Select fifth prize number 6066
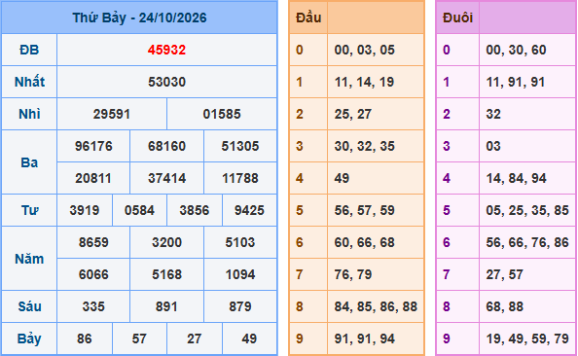 [x=93, y=274]
